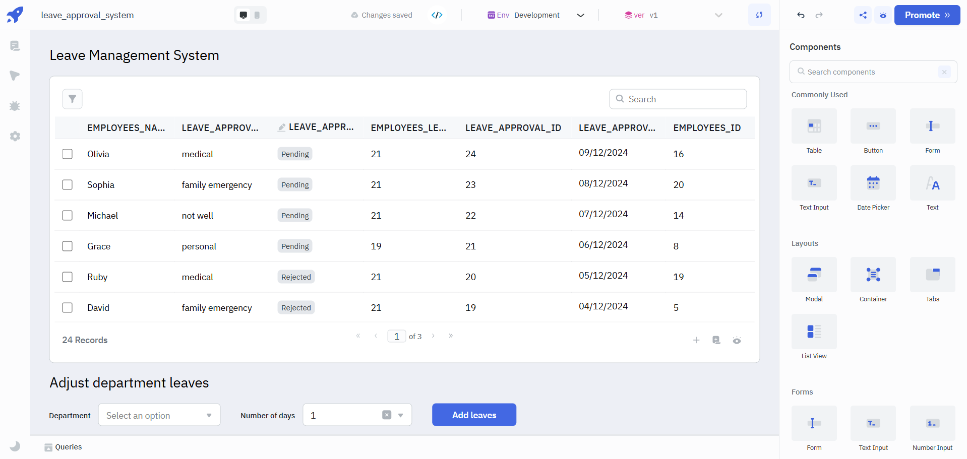Click the undo arrow icon
Viewport: 967px width, 459px height.
pyautogui.click(x=801, y=15)
